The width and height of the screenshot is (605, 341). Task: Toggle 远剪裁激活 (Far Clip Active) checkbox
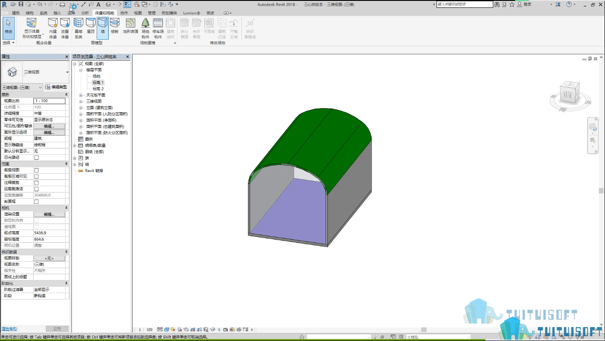click(37, 189)
